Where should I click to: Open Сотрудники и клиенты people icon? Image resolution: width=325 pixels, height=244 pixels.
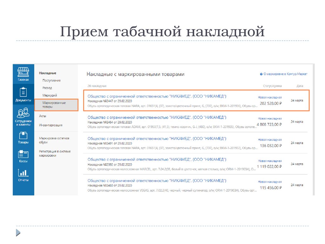23,113
